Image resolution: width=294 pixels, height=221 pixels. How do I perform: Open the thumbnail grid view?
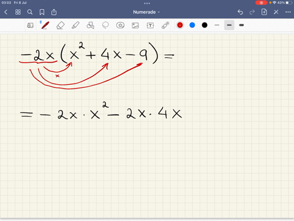point(18,12)
